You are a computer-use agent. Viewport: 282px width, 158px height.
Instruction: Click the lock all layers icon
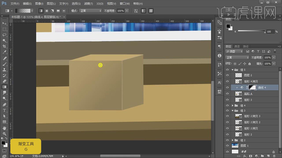coord(250,64)
